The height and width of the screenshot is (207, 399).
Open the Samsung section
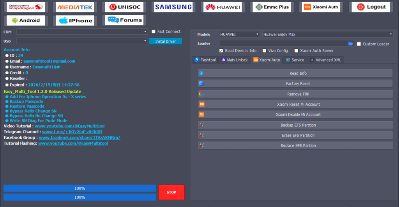tap(173, 7)
